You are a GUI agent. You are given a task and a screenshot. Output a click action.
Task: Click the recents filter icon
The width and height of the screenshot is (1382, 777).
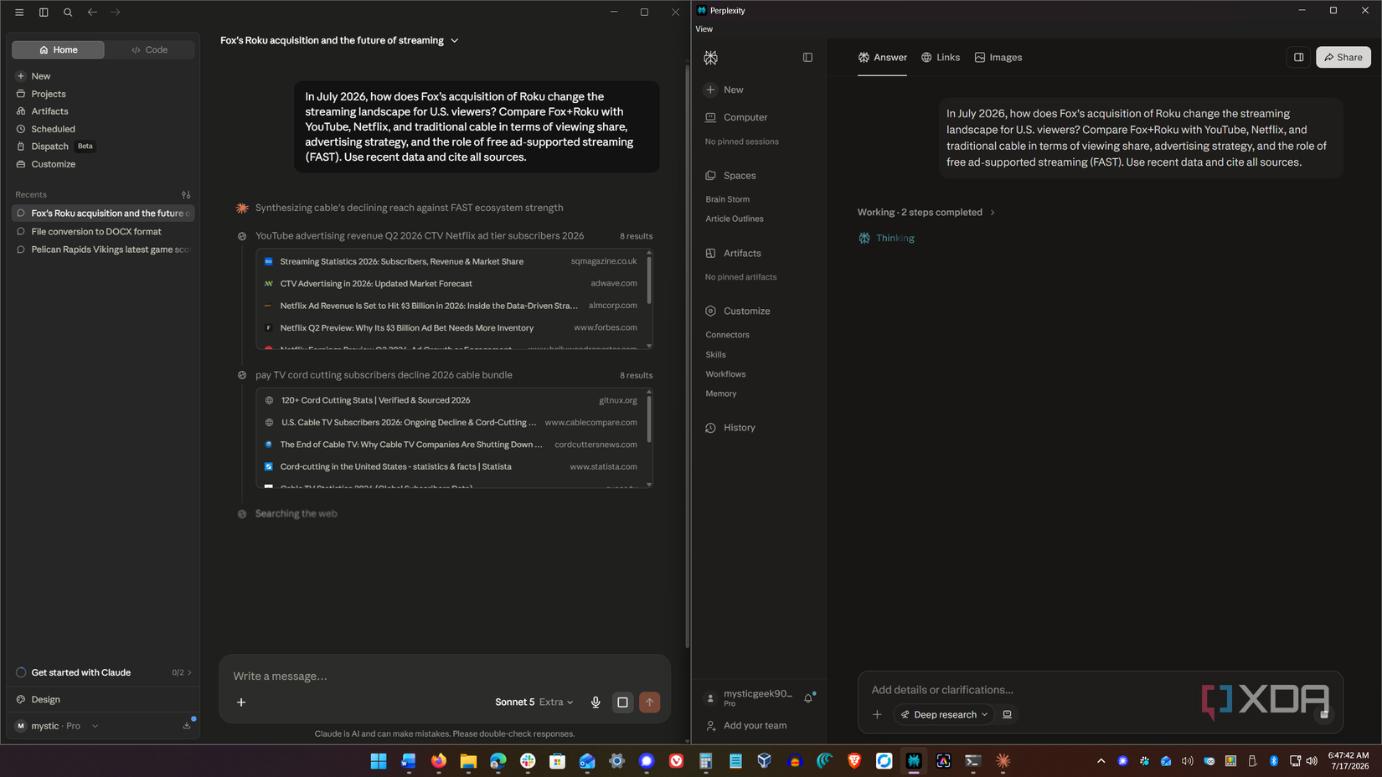[186, 194]
